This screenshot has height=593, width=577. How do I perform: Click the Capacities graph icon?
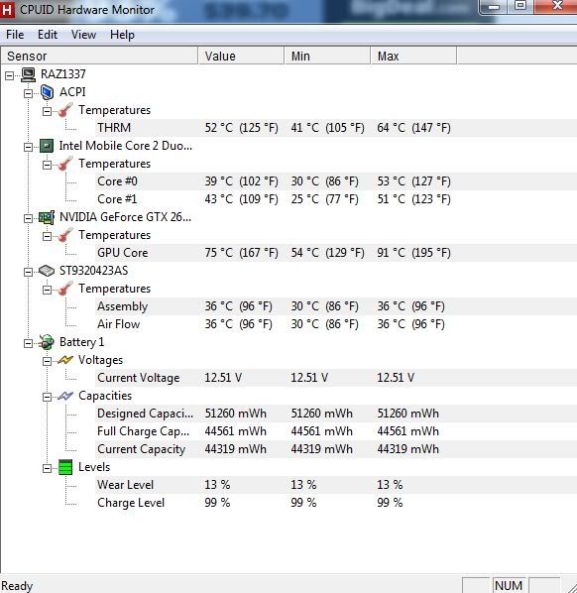coord(65,396)
